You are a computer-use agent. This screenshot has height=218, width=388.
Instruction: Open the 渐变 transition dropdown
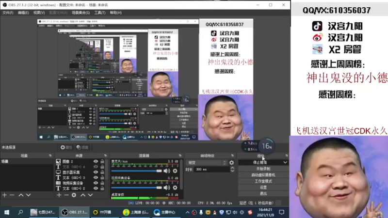[207, 163]
